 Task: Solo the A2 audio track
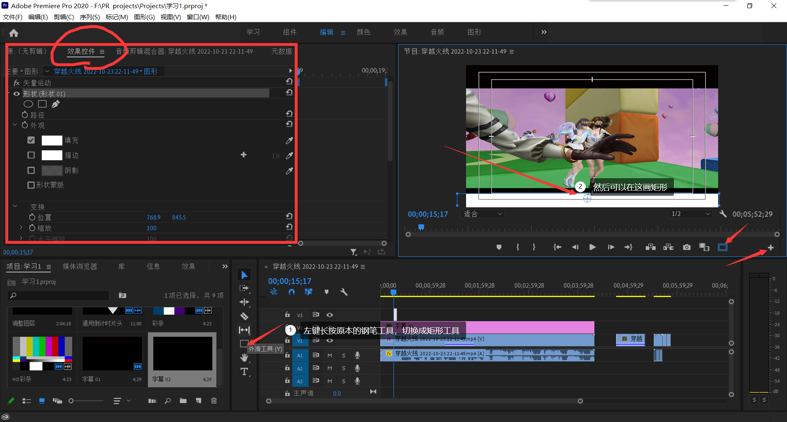click(343, 368)
